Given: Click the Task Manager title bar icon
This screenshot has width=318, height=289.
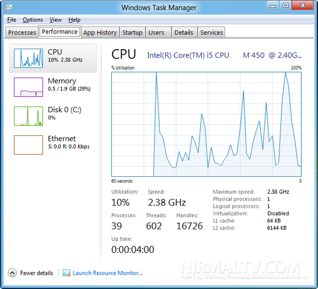Looking at the screenshot, I should [x=9, y=8].
